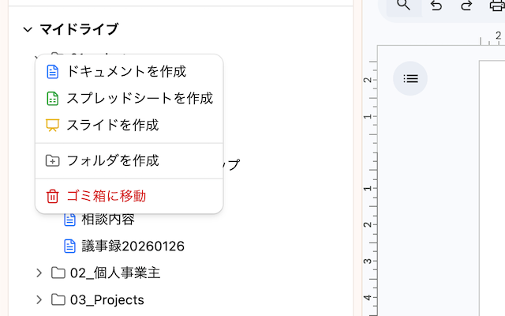Open the 議事録20260126 document
Image resolution: width=505 pixels, height=316 pixels.
tap(133, 246)
